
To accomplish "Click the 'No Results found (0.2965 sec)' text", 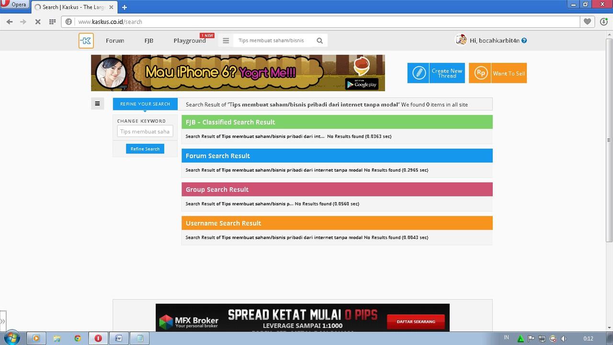I will [x=396, y=170].
